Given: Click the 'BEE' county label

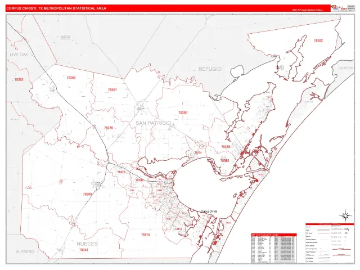Looking at the screenshot, I should (x=65, y=38).
